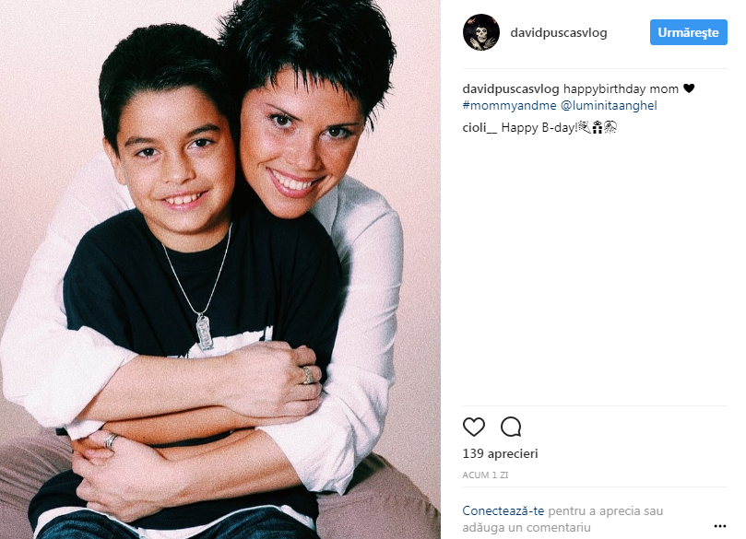Image resolution: width=746 pixels, height=539 pixels.
Task: Click the Urmărește follow button
Action: (689, 32)
